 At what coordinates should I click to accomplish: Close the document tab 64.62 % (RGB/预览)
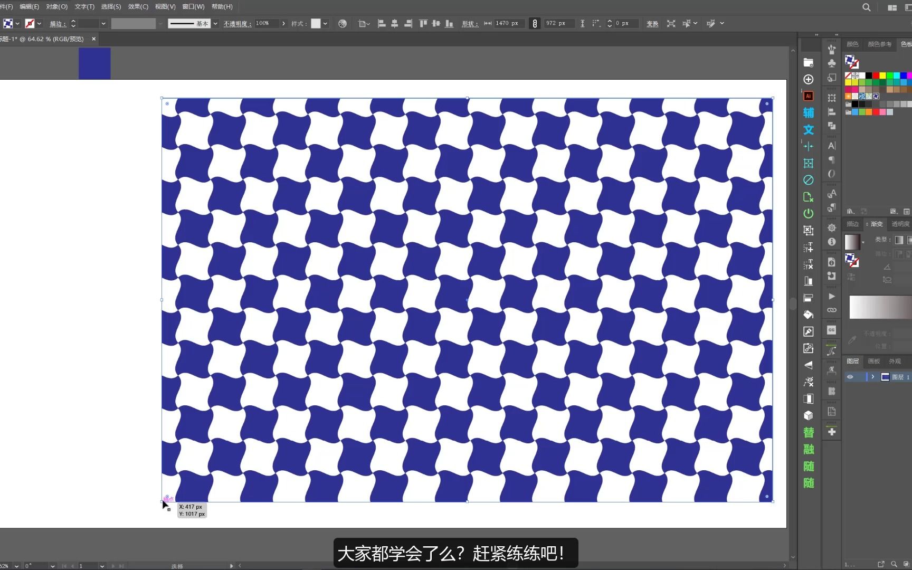(94, 39)
